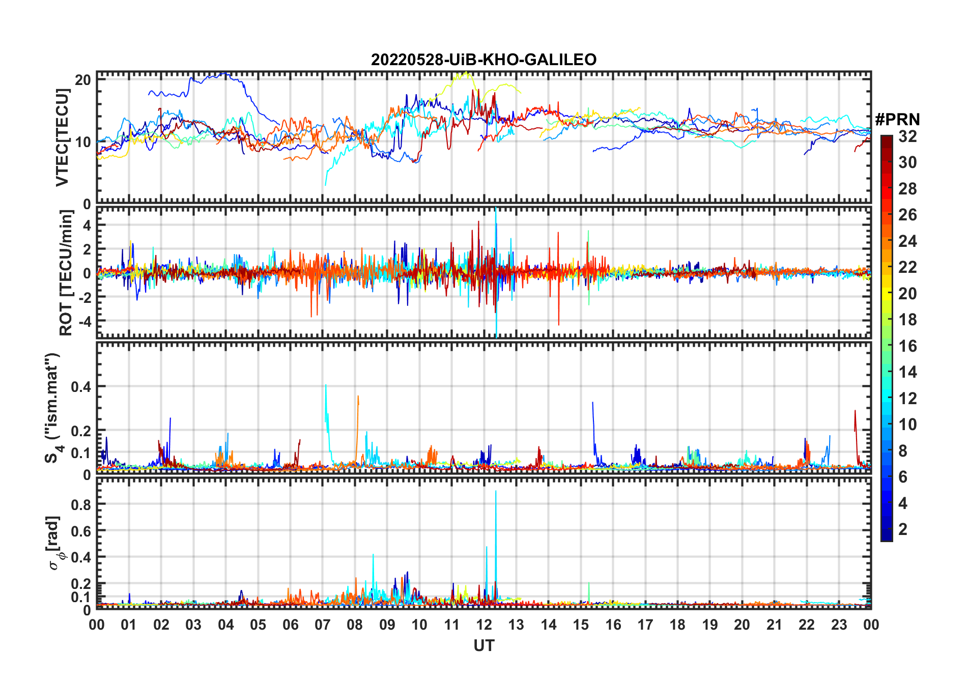The image size is (968, 677).
Task: Click x-axis hour tick 07
Action: tap(323, 625)
